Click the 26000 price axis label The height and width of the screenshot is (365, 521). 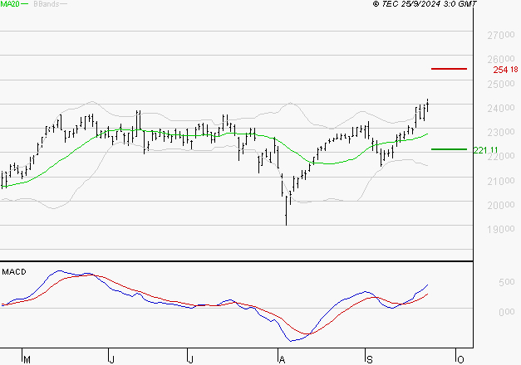[x=501, y=59]
